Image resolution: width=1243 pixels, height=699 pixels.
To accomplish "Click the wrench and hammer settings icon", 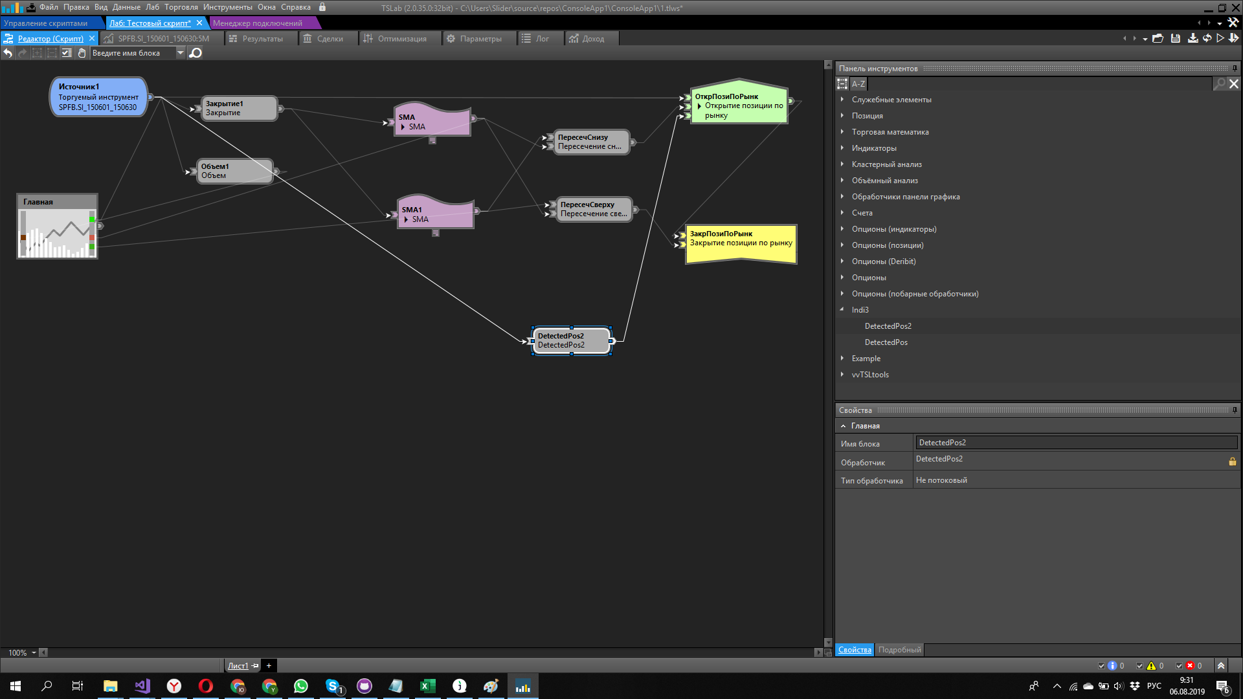I will (1233, 23).
